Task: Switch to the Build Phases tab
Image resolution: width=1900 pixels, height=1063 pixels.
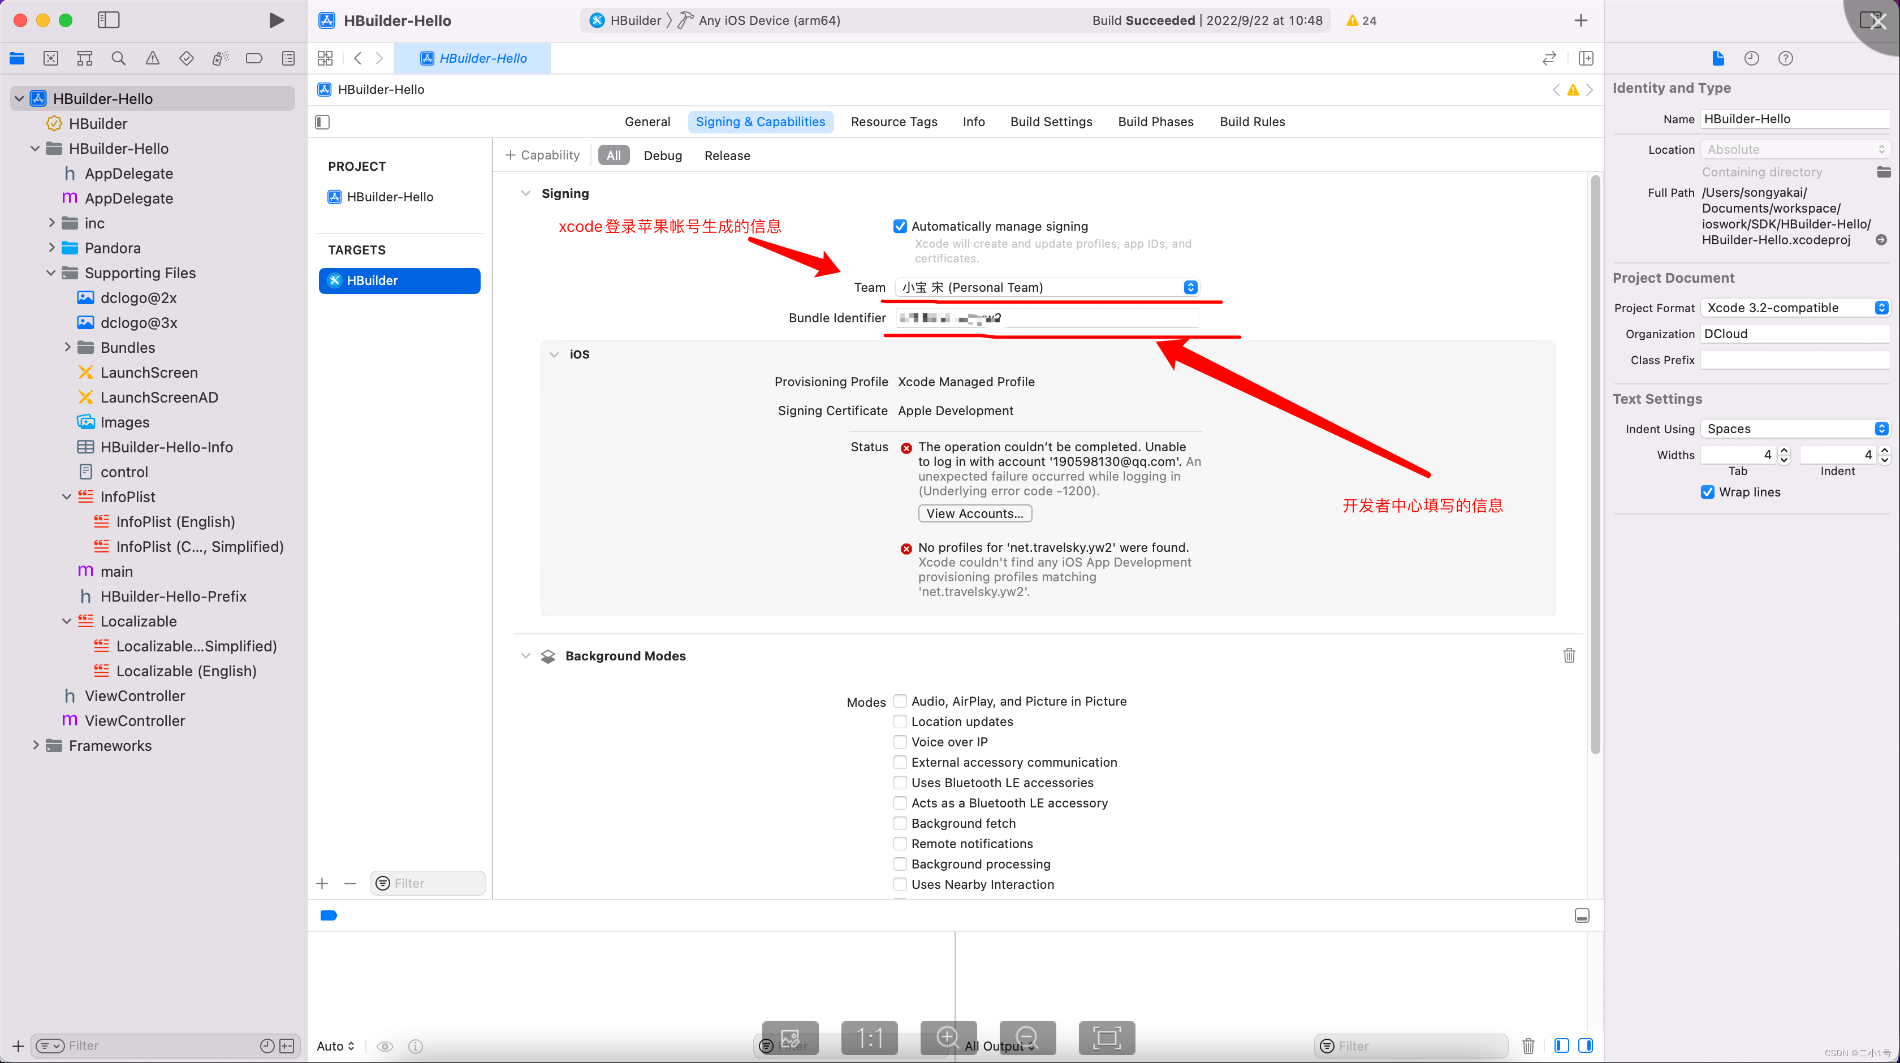Action: coord(1156,122)
